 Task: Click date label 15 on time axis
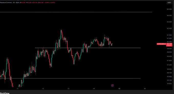[119, 89]
